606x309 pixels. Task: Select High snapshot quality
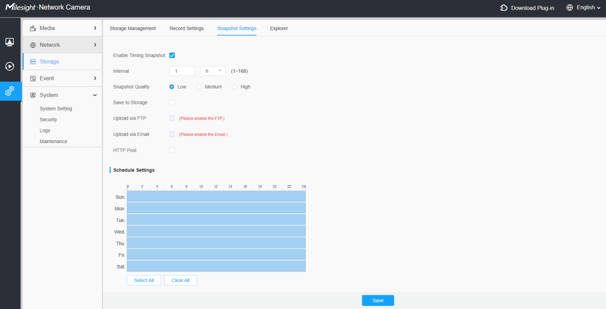point(234,87)
